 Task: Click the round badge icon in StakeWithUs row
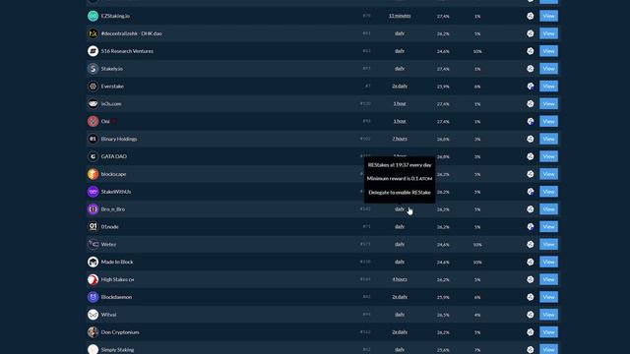tap(531, 192)
